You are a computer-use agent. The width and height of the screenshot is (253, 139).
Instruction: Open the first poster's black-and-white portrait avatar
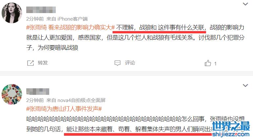pyautogui.click(x=12, y=13)
